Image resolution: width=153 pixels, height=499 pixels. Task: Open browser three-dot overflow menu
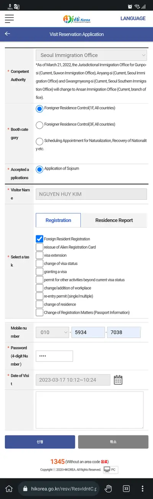tap(143, 489)
